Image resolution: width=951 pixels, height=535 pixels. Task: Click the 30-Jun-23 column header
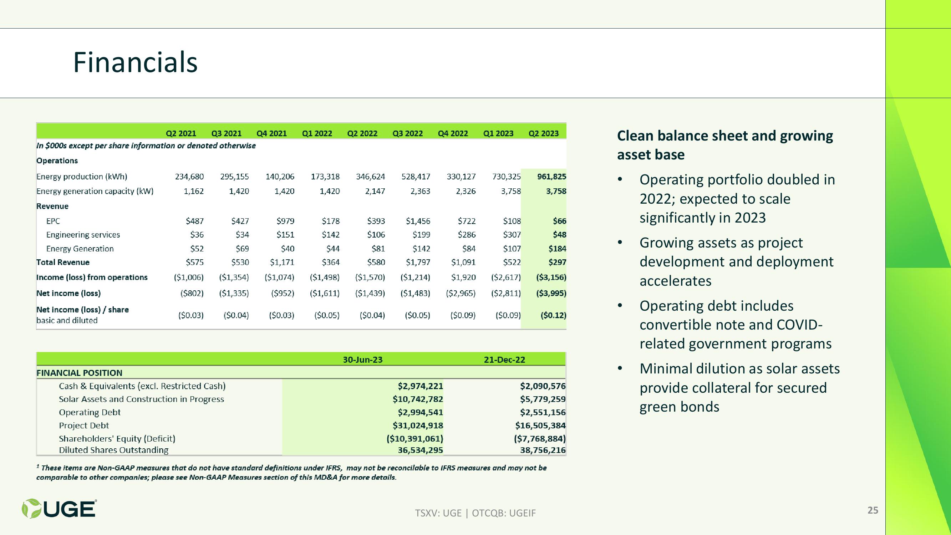pyautogui.click(x=363, y=360)
